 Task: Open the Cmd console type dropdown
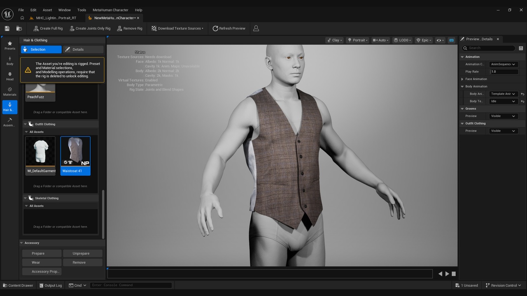tap(77, 285)
